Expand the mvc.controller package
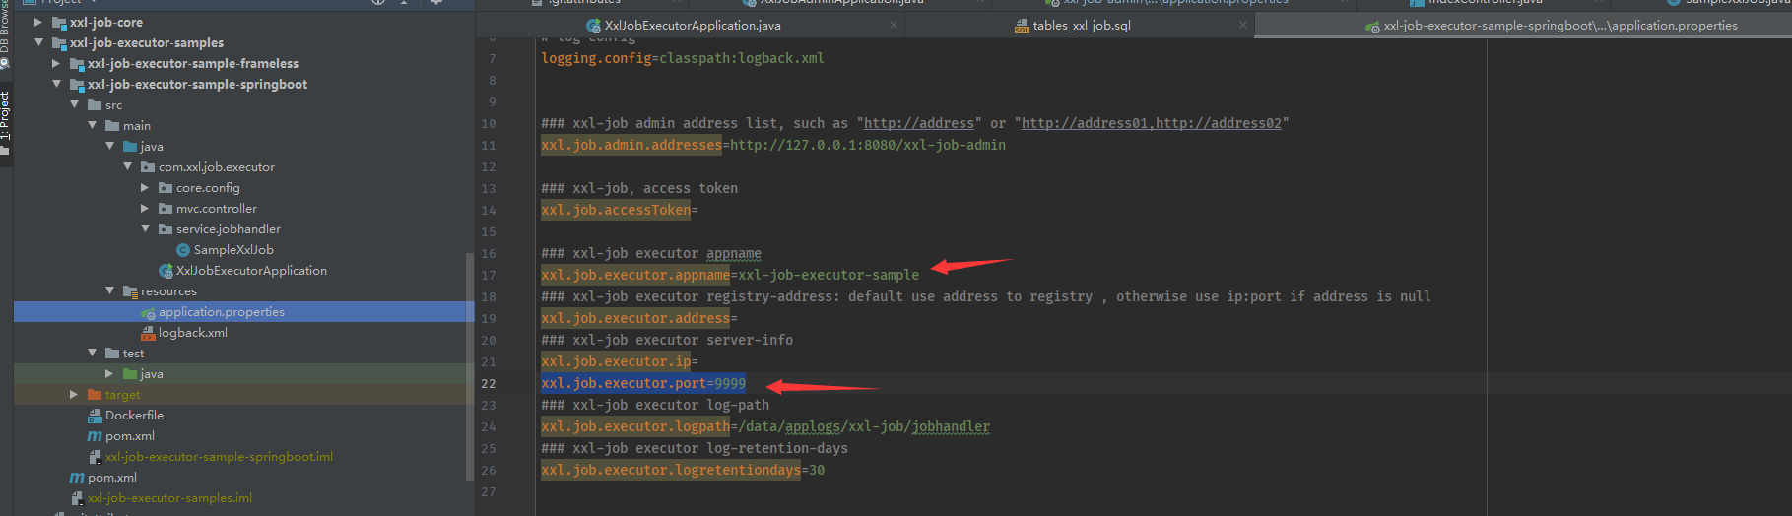Image resolution: width=1792 pixels, height=516 pixels. tap(145, 208)
